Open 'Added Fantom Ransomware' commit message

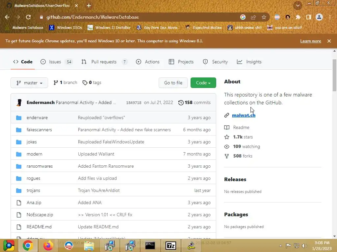106,166
